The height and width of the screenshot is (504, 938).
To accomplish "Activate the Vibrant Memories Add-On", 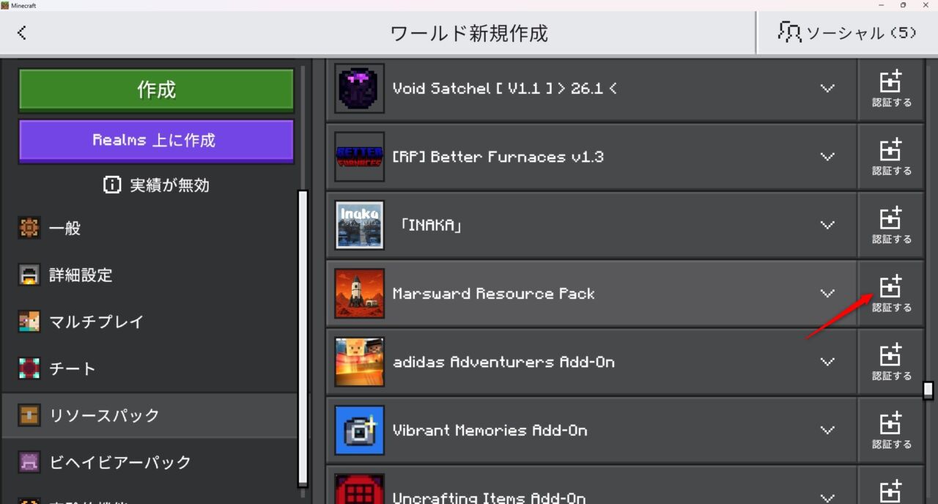I will pos(891,430).
